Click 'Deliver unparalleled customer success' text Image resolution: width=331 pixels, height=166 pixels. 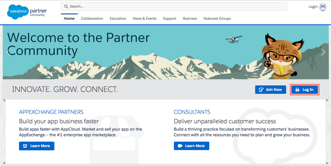(x=225, y=121)
